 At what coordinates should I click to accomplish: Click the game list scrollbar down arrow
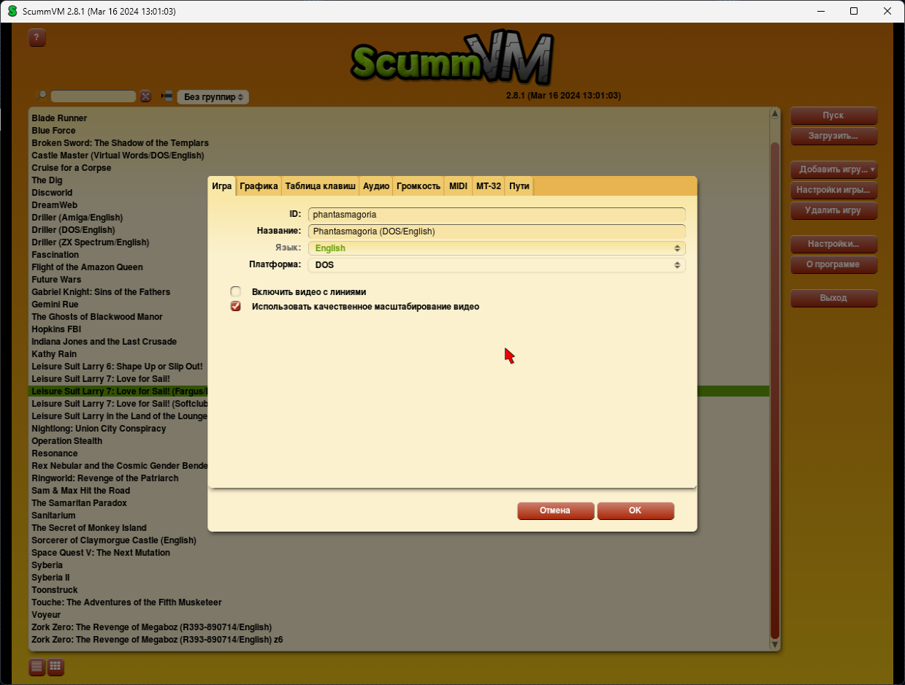click(775, 644)
